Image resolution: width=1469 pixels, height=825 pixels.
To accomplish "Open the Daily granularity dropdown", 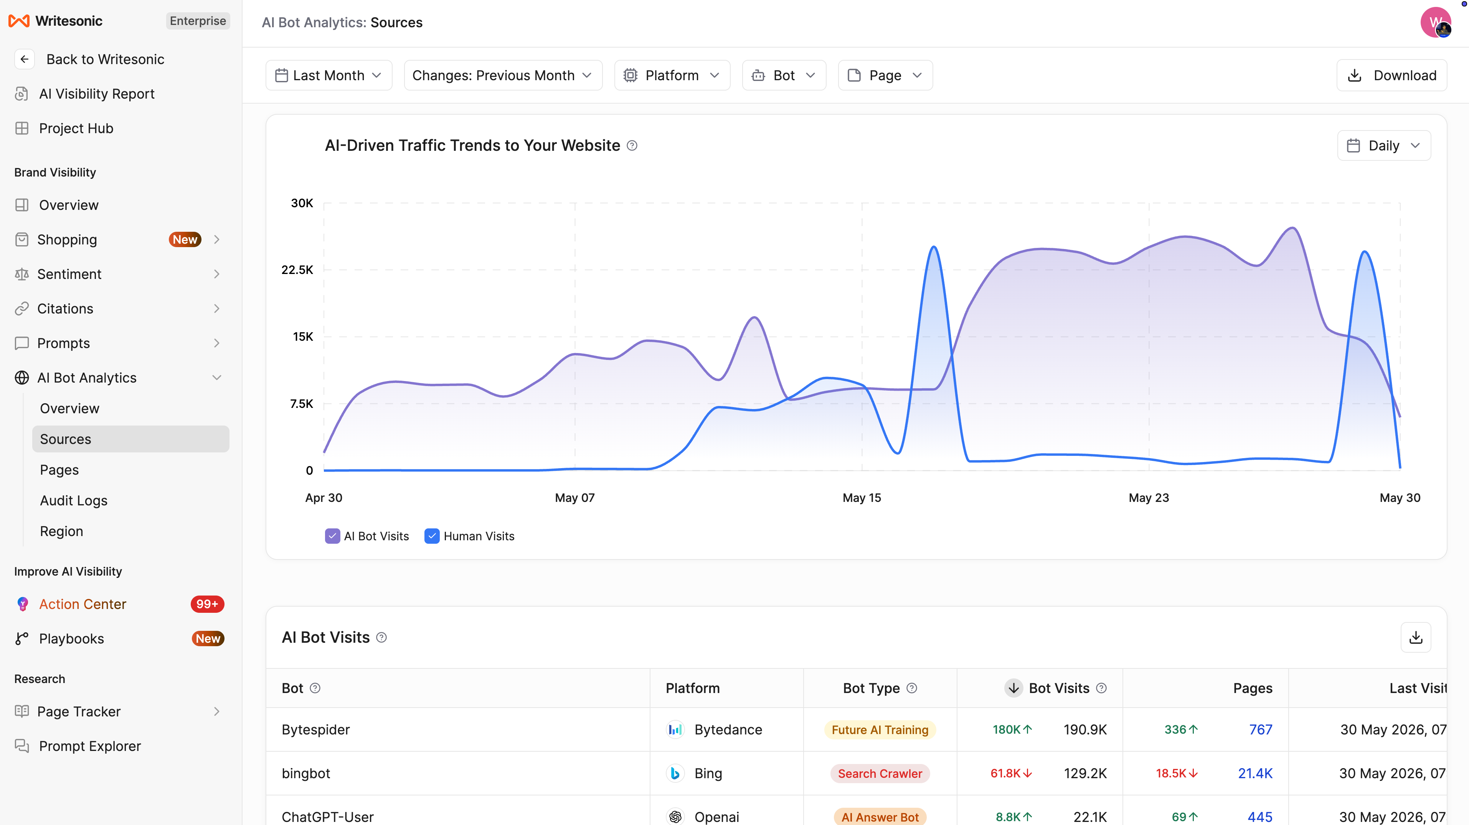I will pyautogui.click(x=1383, y=146).
